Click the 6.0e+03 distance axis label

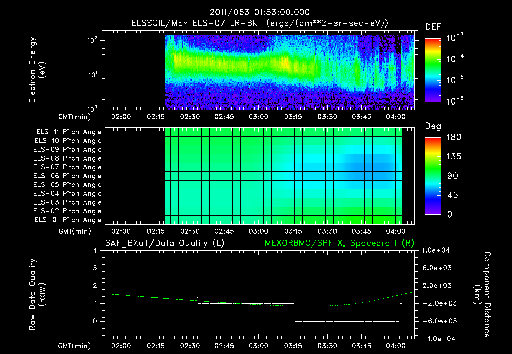437,268
